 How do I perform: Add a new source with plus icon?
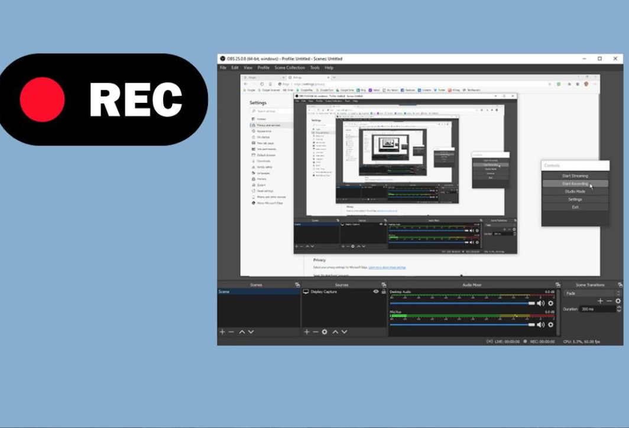point(307,332)
